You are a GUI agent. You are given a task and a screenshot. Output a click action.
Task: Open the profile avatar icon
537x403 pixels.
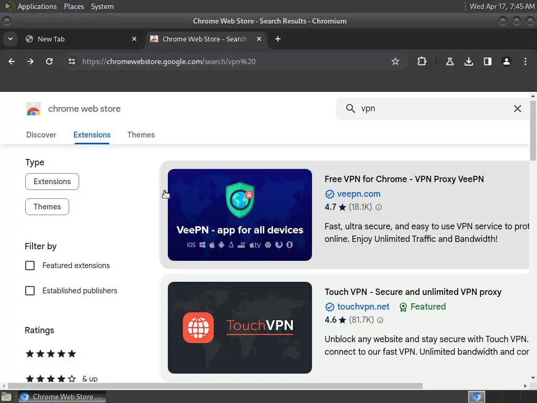506,61
